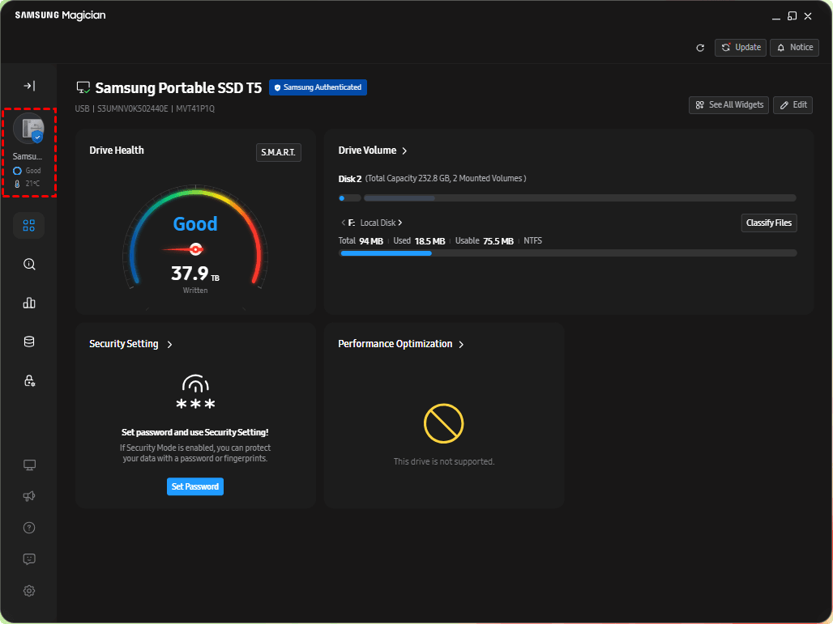Go to previous volume with left chevron
833x624 pixels.
(x=342, y=223)
